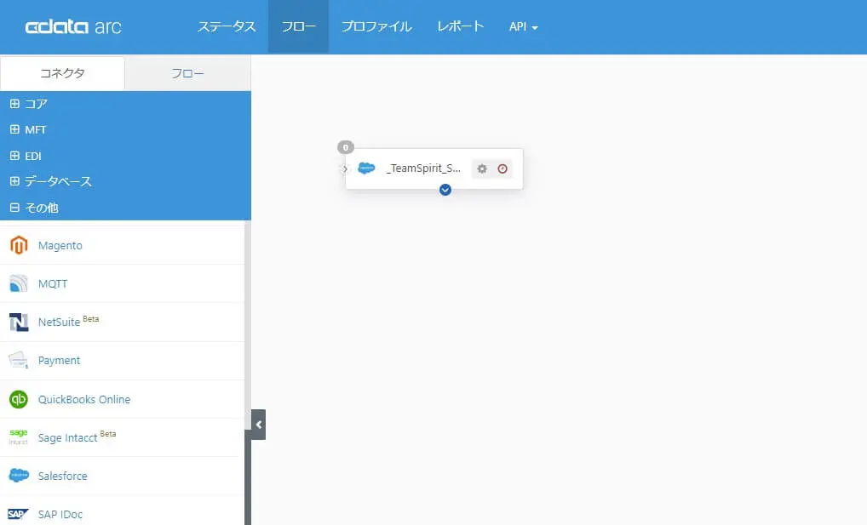867x525 pixels.
Task: Open the gear settings on the TeamSpirit connector
Action: point(482,168)
